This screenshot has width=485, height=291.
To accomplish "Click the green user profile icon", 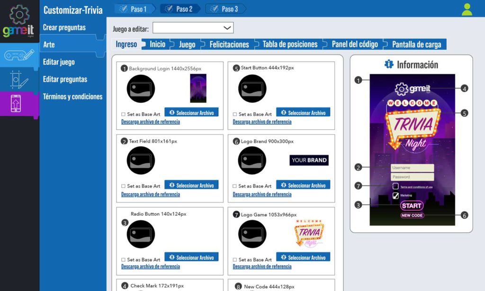I will [467, 9].
